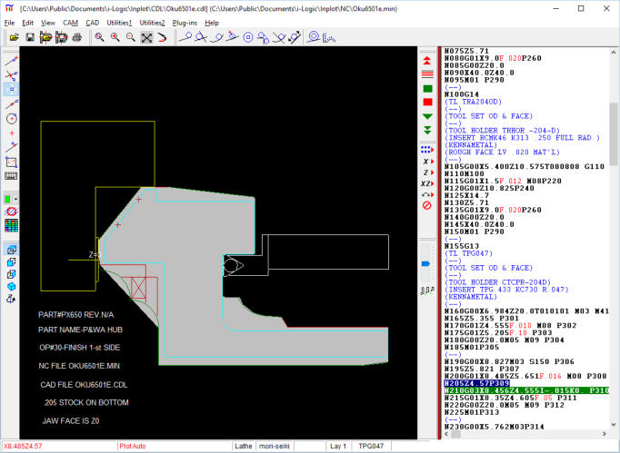Click the Zoom to fit icon
Image resolution: width=620 pixels, height=453 pixels.
(146, 37)
